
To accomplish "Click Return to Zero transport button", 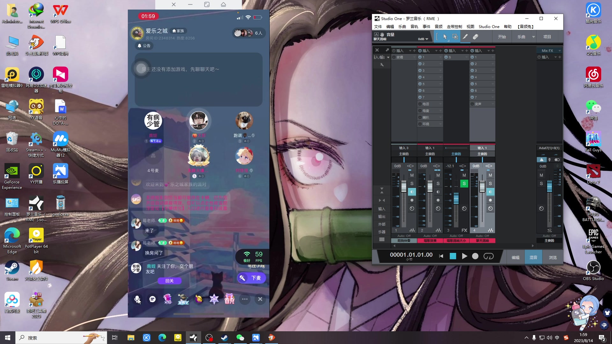I will pos(441,256).
